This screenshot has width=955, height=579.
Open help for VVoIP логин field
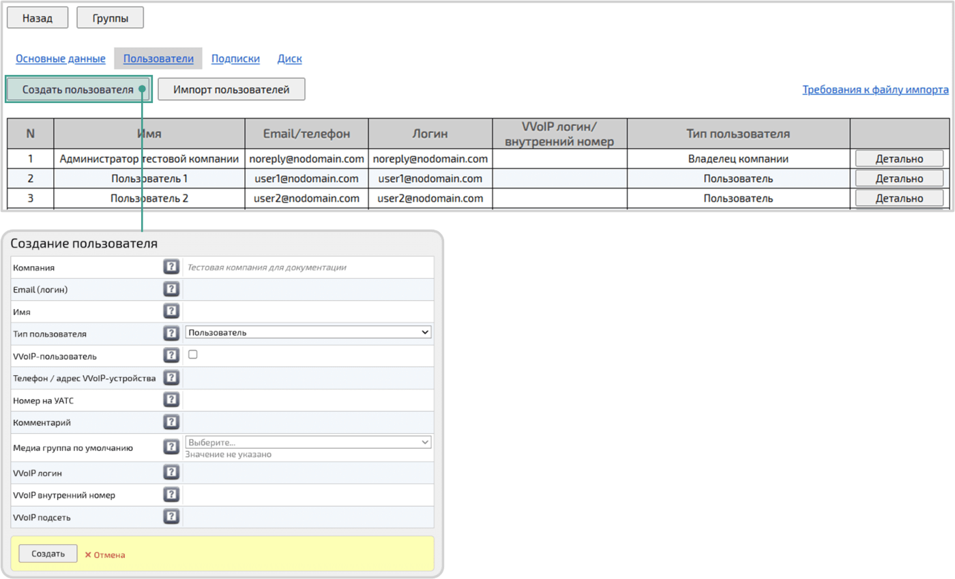(x=171, y=473)
